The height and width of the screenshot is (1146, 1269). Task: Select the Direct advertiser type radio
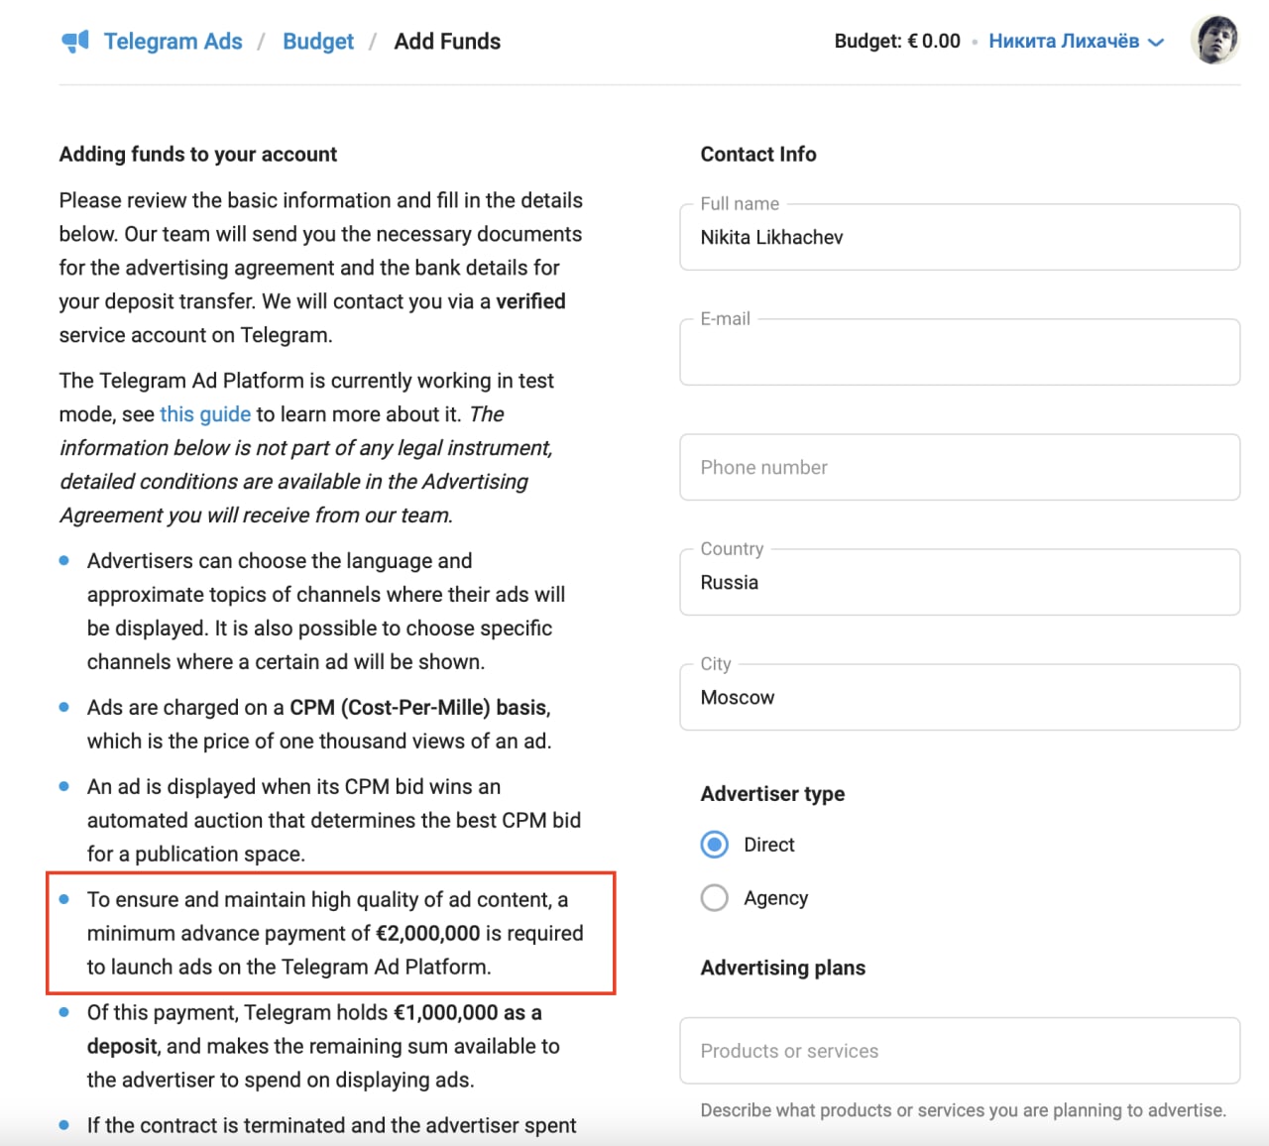[x=715, y=845]
